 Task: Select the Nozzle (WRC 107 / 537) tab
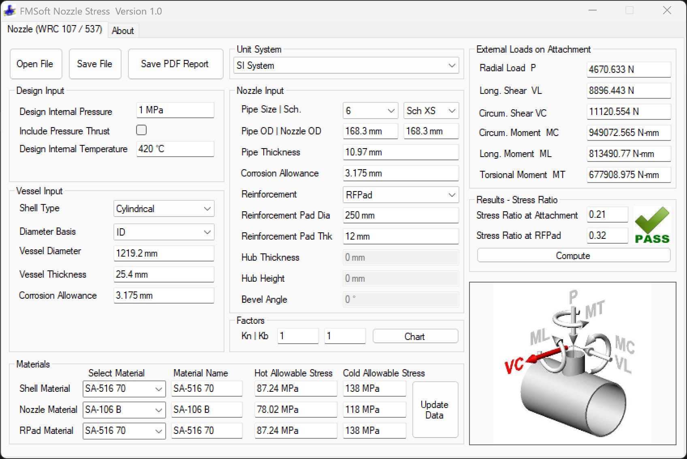[x=55, y=29]
